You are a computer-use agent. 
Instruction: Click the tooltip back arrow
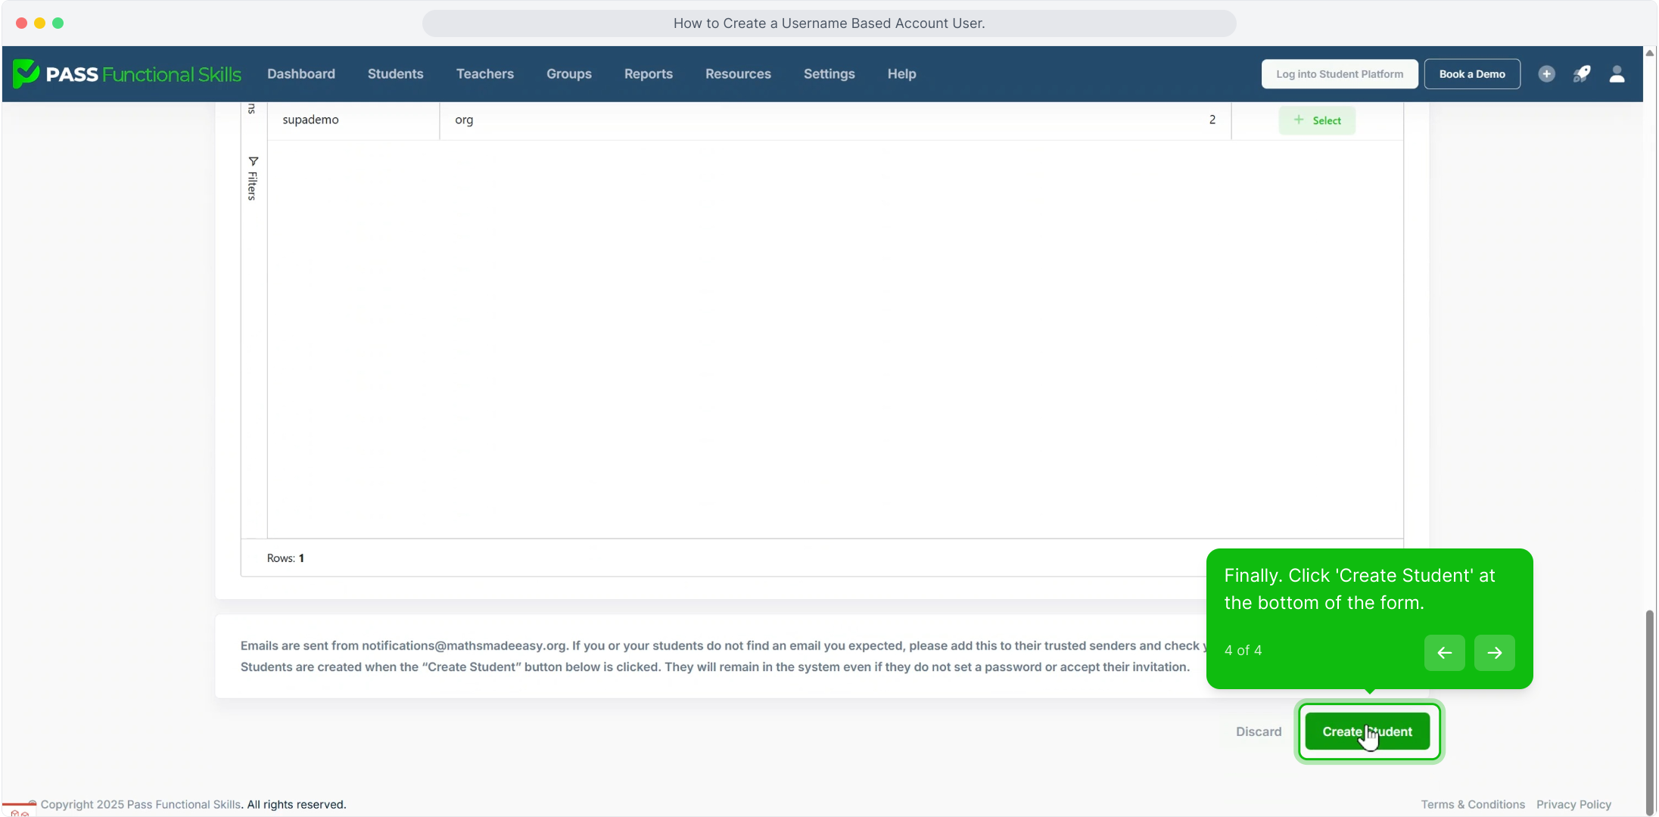(x=1444, y=653)
